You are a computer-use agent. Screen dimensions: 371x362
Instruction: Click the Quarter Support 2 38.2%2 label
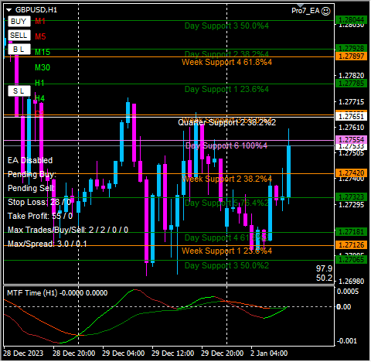pos(226,122)
